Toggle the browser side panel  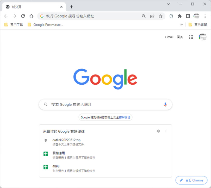[188, 16]
